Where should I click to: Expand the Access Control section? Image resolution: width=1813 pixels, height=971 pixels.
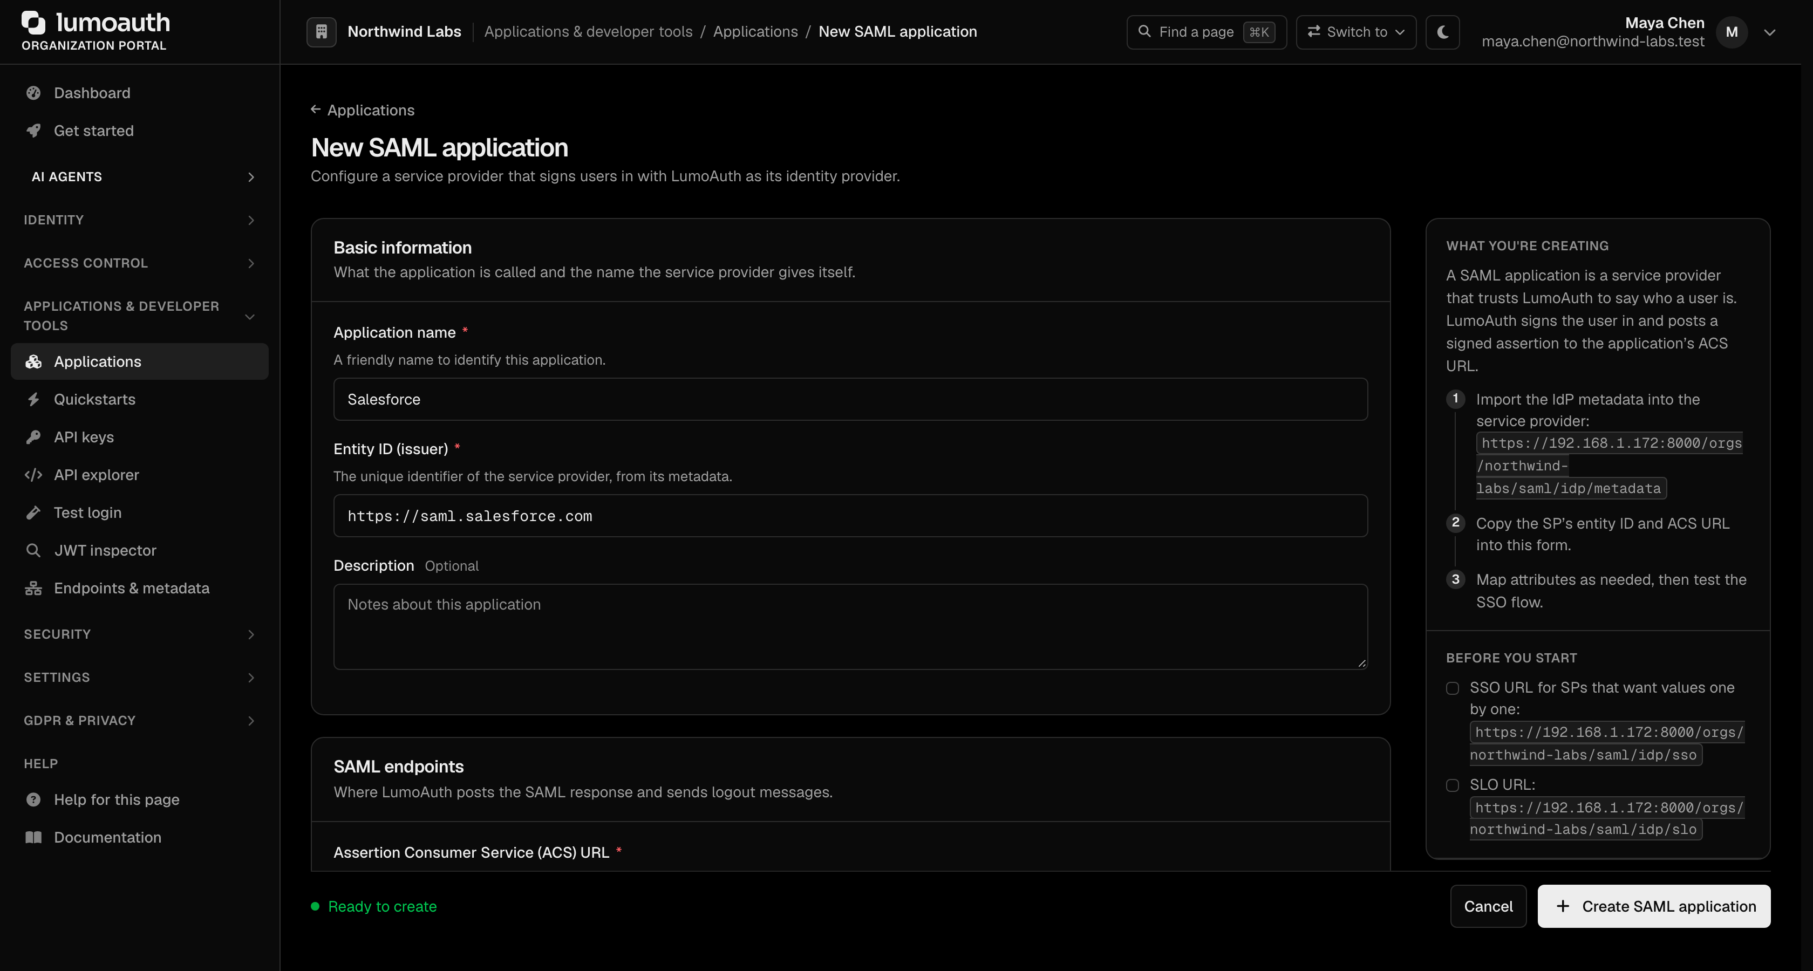coord(139,263)
